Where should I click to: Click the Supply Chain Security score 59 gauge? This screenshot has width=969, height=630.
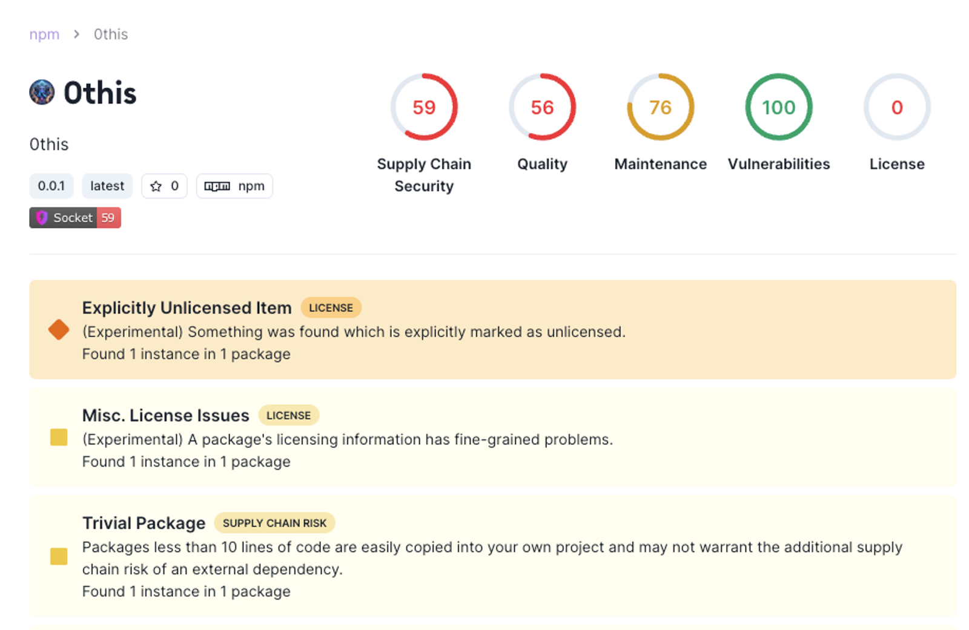click(x=424, y=107)
